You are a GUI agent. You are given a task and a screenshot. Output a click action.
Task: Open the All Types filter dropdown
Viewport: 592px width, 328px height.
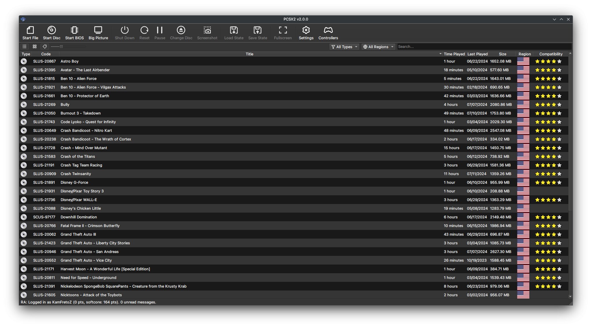point(344,47)
